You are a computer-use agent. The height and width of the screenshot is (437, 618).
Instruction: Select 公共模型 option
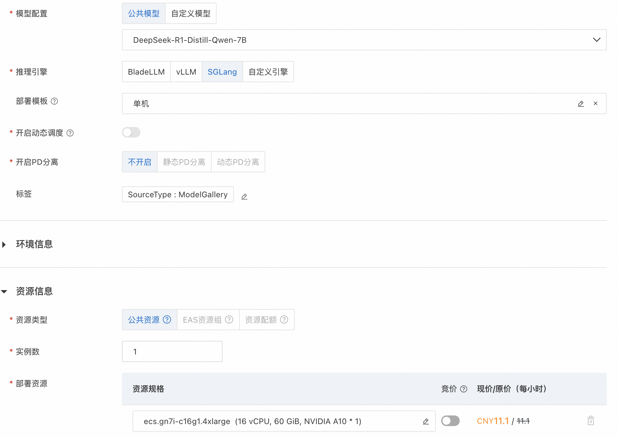(144, 14)
